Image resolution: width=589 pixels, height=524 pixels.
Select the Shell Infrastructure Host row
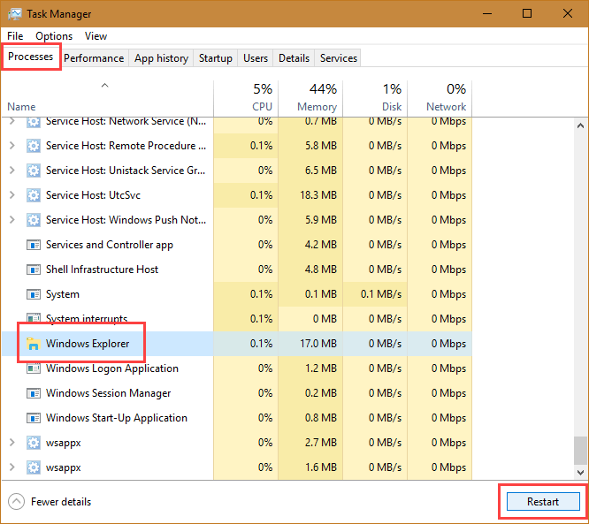click(237, 270)
